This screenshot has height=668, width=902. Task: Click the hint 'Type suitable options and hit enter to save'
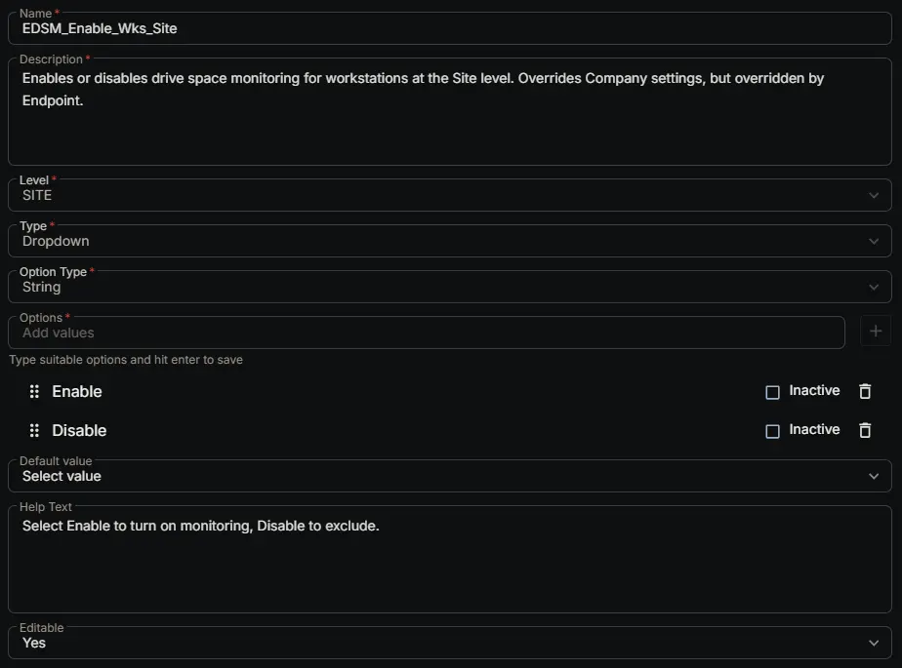point(126,360)
